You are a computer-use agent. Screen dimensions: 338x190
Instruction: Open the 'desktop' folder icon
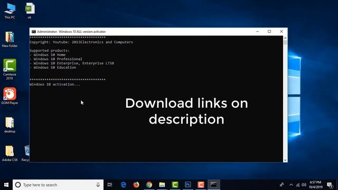pyautogui.click(x=10, y=125)
